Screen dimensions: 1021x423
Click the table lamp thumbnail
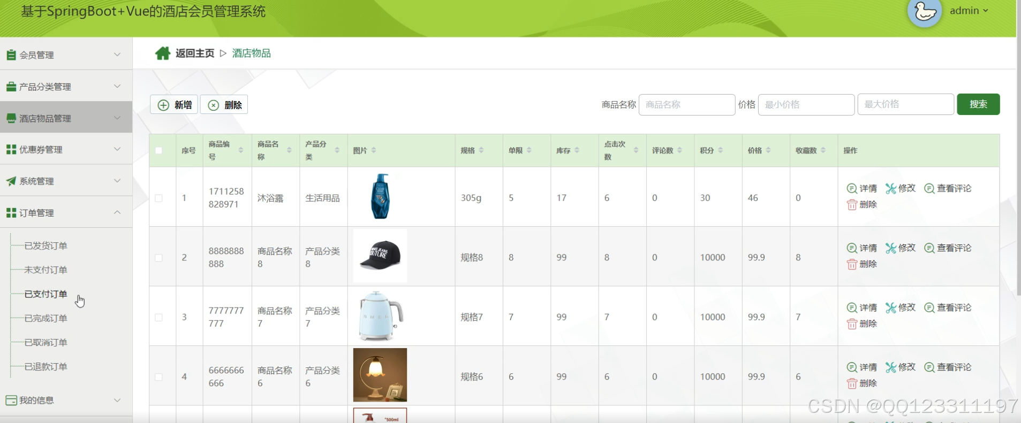pos(380,375)
